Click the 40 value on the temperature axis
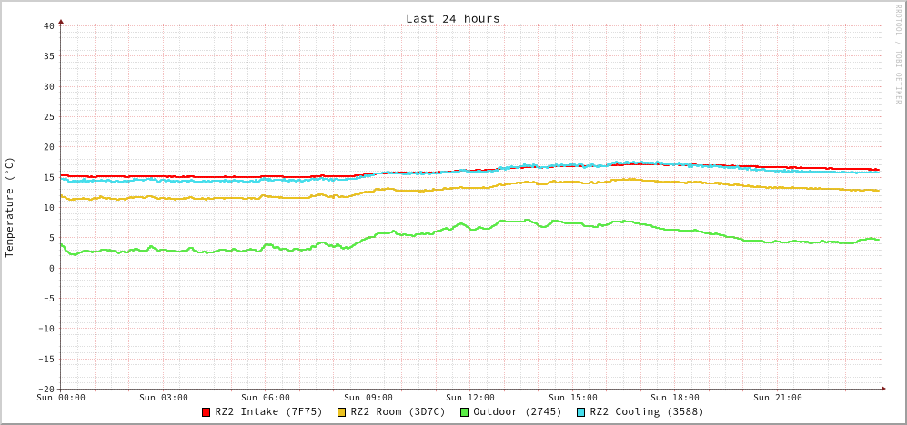Screen dimensions: 907x425 [48, 25]
